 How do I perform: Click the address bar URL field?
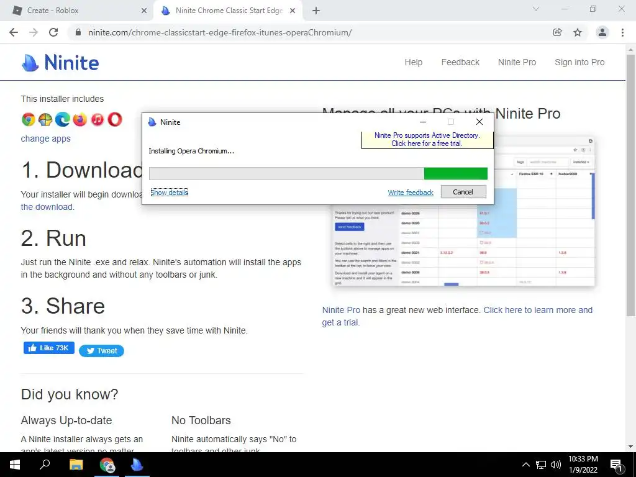[311, 32]
